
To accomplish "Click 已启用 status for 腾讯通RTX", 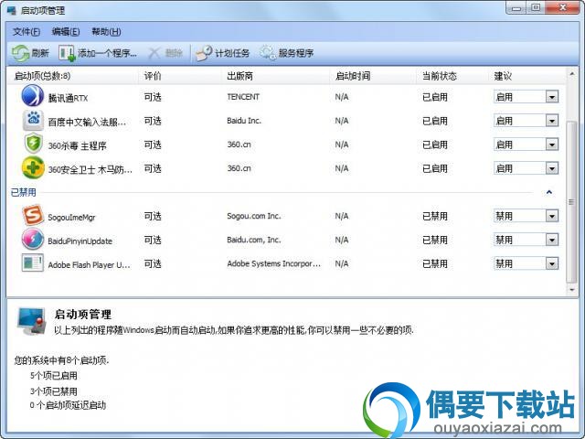I will (x=435, y=97).
